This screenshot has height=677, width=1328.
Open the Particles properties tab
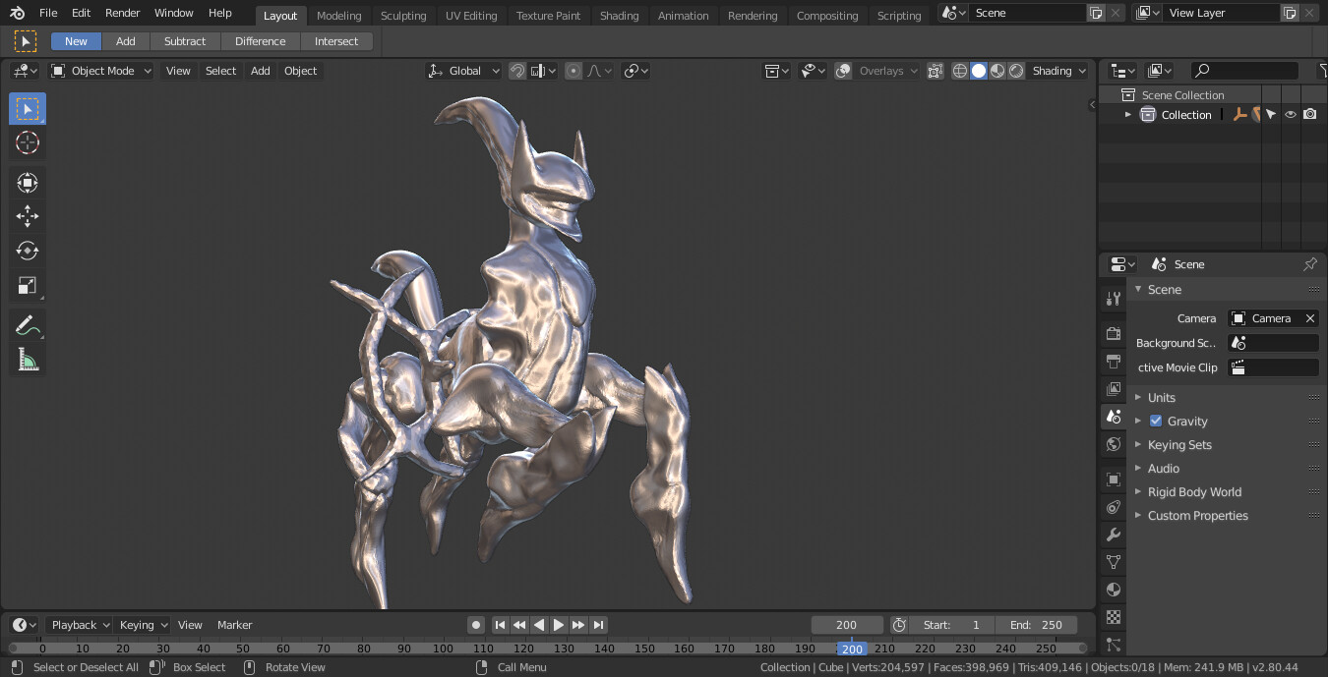tap(1114, 645)
